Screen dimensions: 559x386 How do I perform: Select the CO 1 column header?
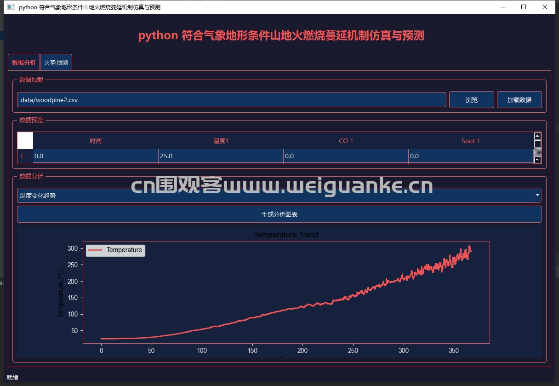point(346,141)
